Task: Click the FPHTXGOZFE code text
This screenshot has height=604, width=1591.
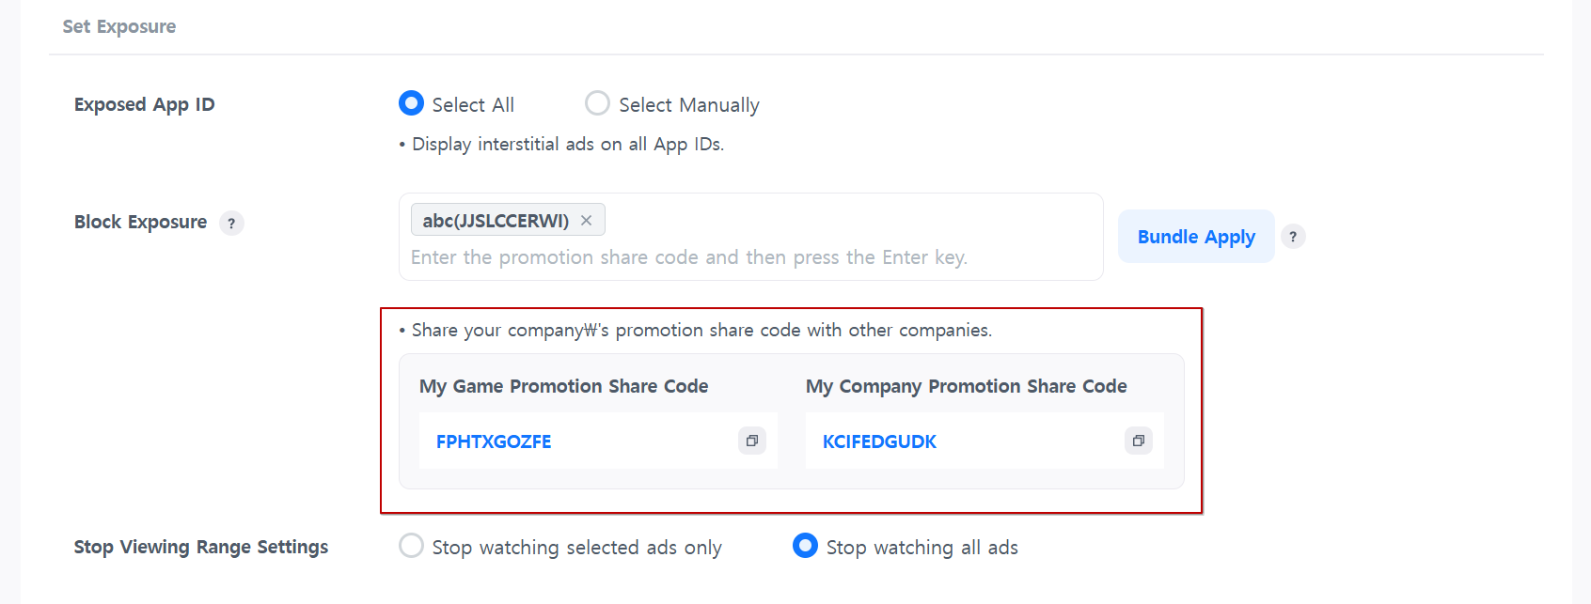Action: coord(494,441)
